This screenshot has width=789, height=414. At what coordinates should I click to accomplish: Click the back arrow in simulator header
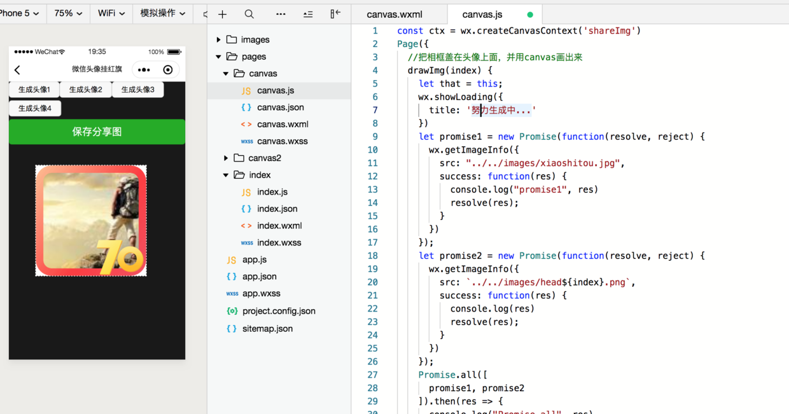coord(18,70)
